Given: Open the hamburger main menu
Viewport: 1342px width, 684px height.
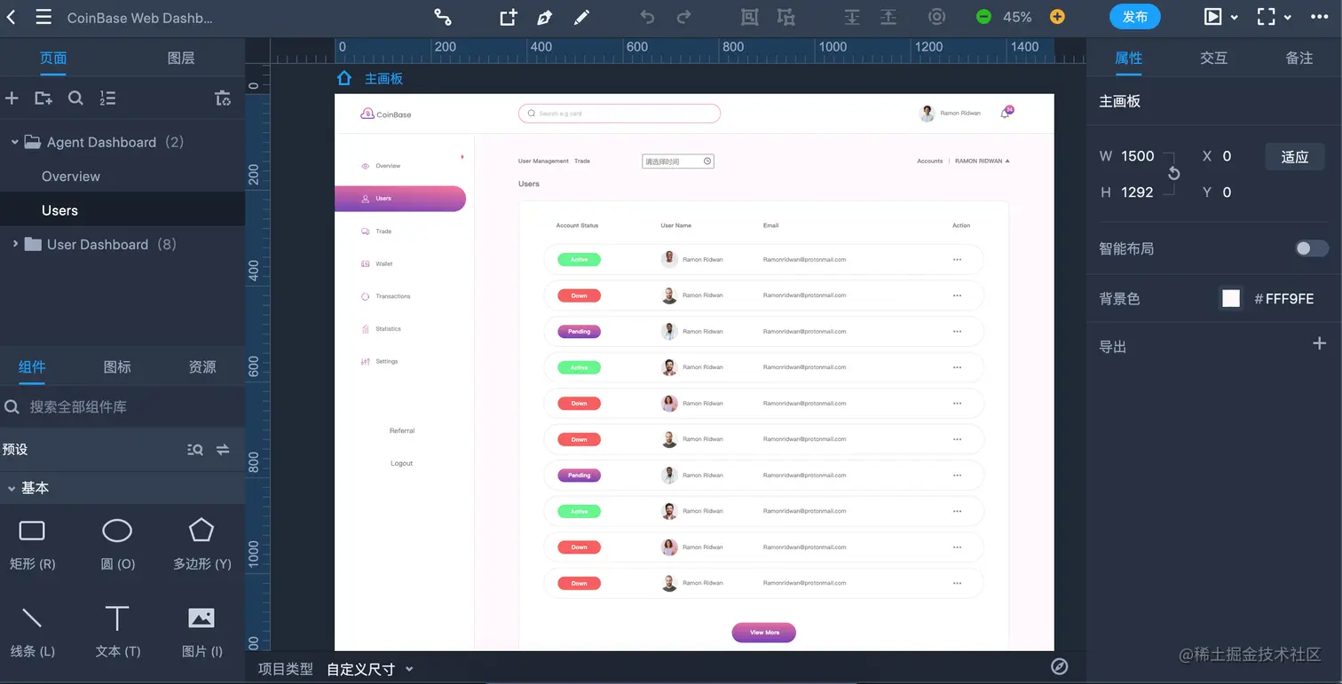Looking at the screenshot, I should point(43,17).
